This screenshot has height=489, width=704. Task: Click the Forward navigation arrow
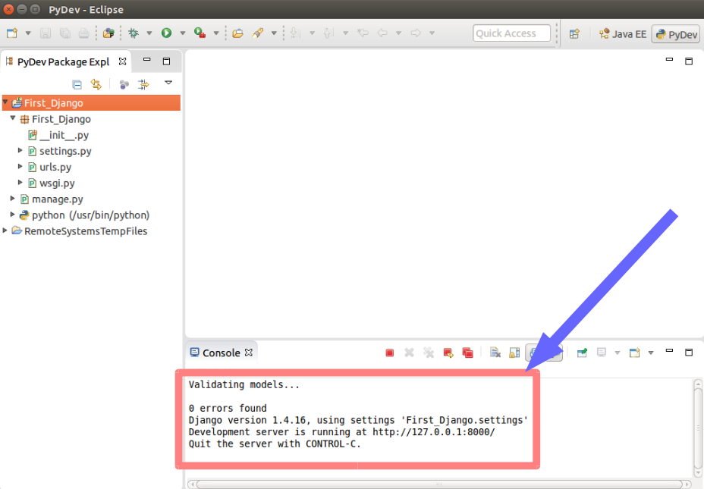coord(416,33)
